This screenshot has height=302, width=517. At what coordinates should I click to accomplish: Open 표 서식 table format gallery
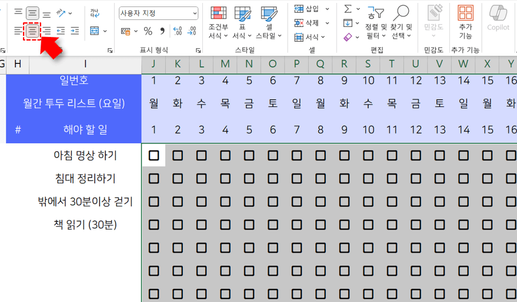(242, 22)
